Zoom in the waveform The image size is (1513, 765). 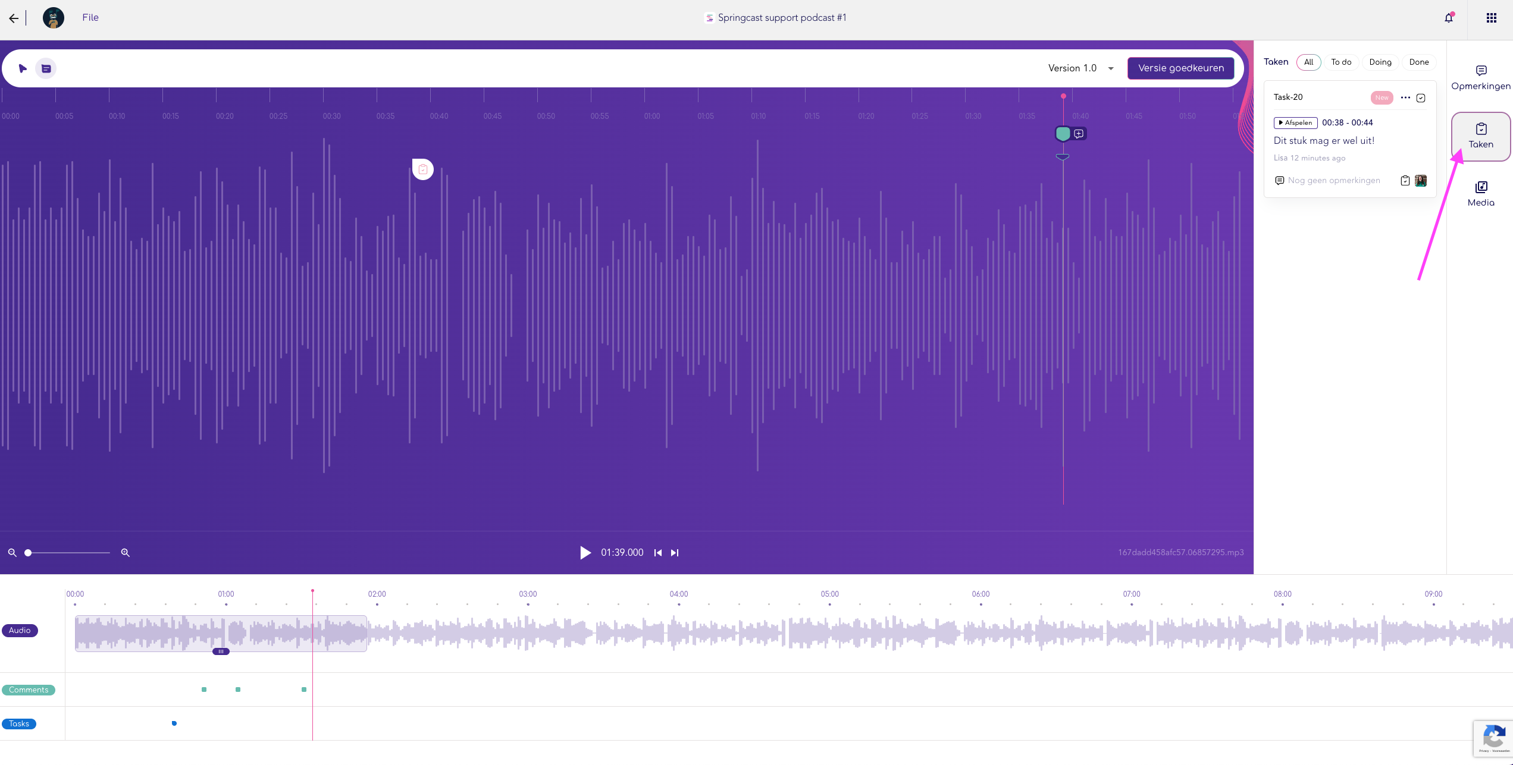pos(125,553)
